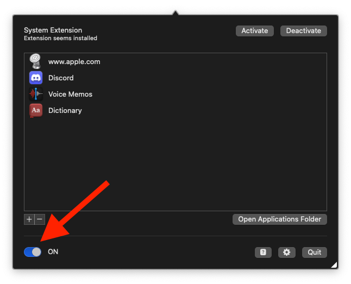
Task: Select the Dictionary name in the list
Action: coord(65,110)
